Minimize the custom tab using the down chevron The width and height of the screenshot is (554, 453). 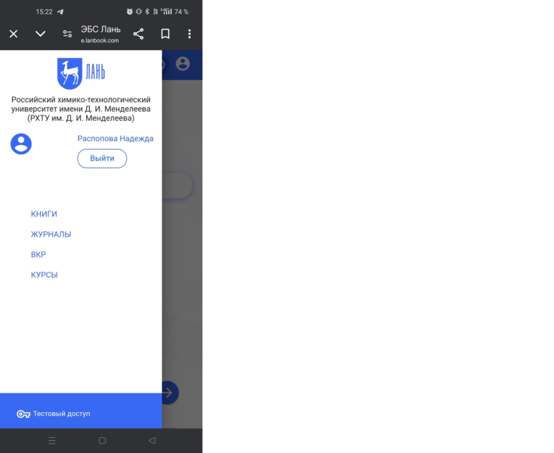pyautogui.click(x=41, y=34)
